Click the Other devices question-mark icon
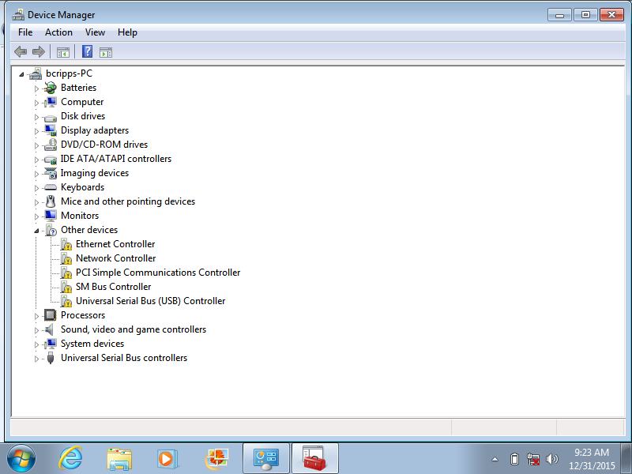632x474 pixels. (x=51, y=230)
